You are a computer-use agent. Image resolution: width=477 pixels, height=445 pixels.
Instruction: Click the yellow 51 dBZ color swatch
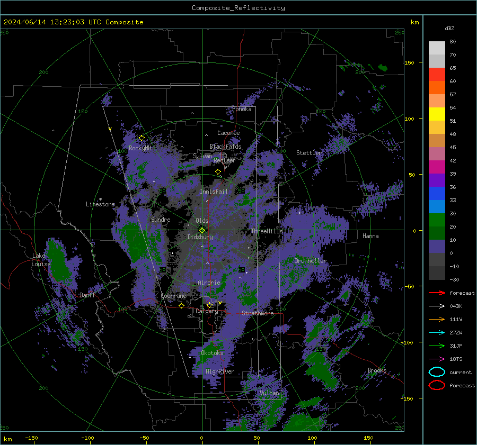[437, 114]
